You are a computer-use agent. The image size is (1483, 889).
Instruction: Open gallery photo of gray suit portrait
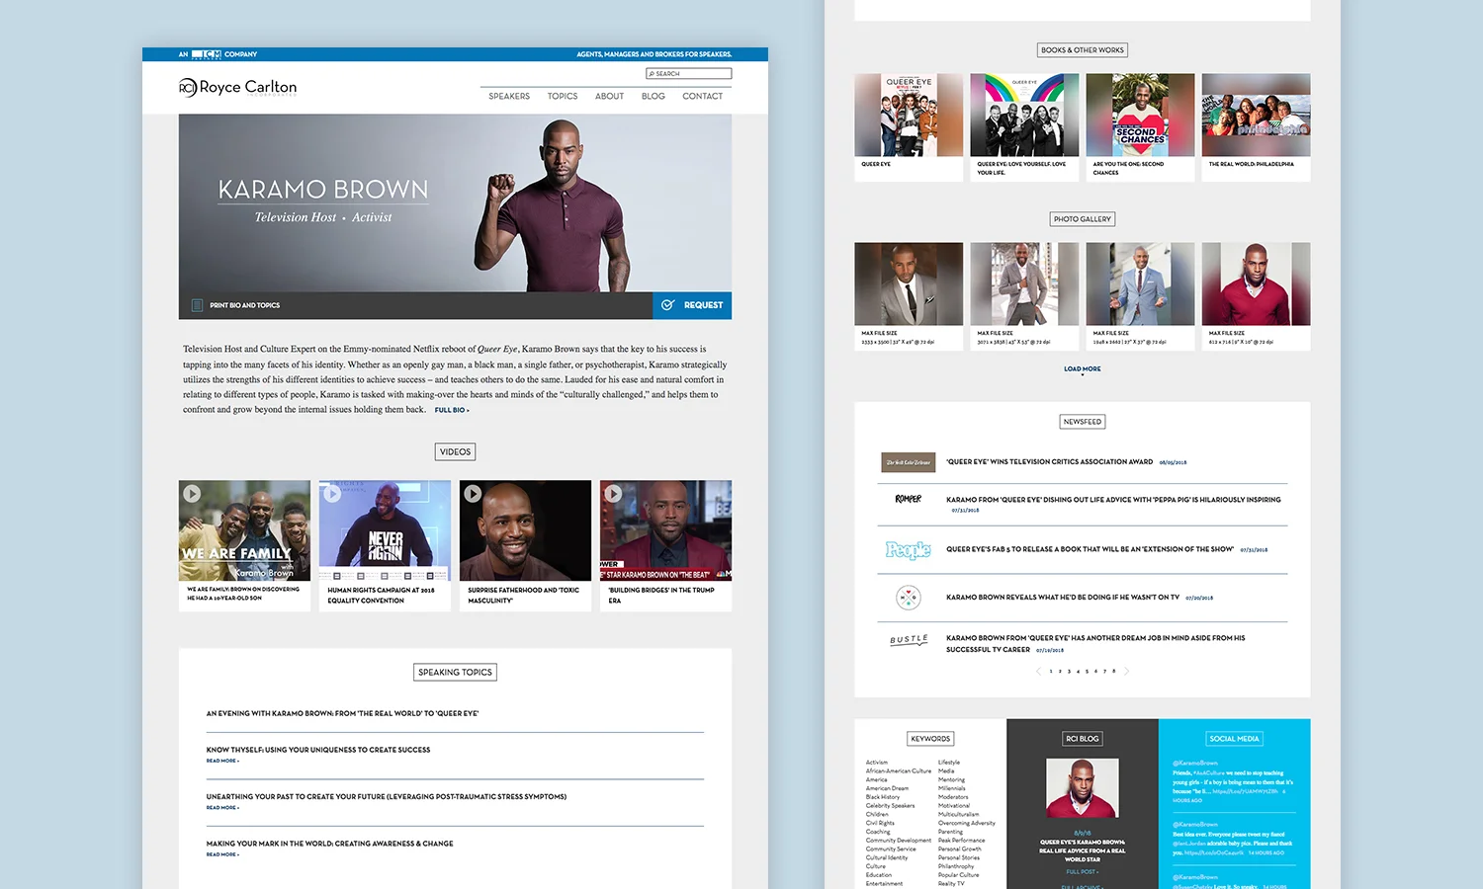coord(909,284)
